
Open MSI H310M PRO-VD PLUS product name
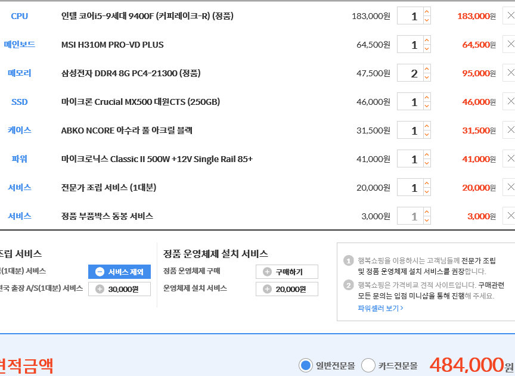tap(112, 45)
